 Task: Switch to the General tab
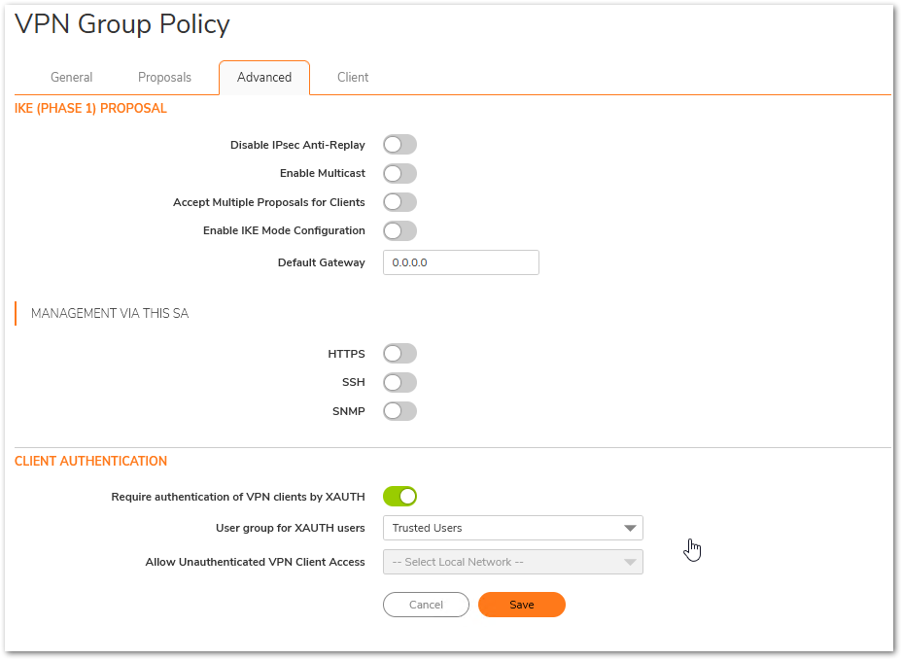point(71,78)
